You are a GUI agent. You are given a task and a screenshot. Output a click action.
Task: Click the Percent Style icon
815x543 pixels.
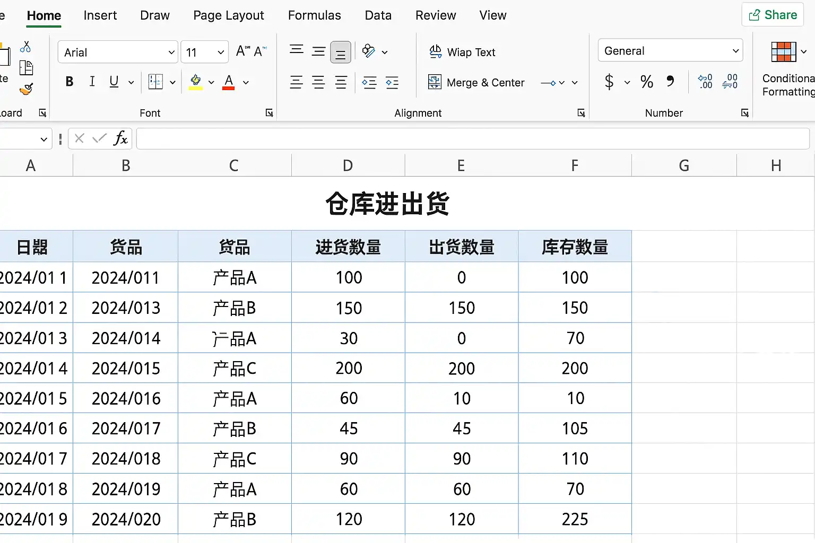click(x=646, y=81)
